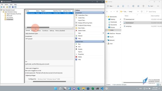This screenshot has width=162, height=91.
Task: Switch to the Conditions tab
Action: point(45,31)
